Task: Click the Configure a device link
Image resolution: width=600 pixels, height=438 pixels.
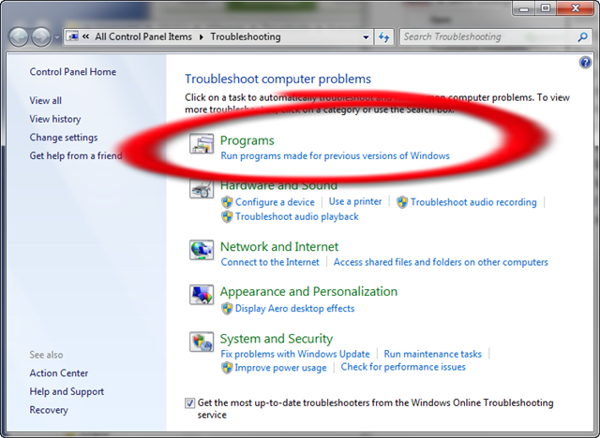Action: coord(275,202)
